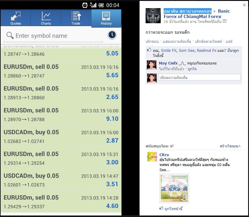The width and height of the screenshot is (249, 217).
Task: Click profit value 5.65
Action: (112, 75)
